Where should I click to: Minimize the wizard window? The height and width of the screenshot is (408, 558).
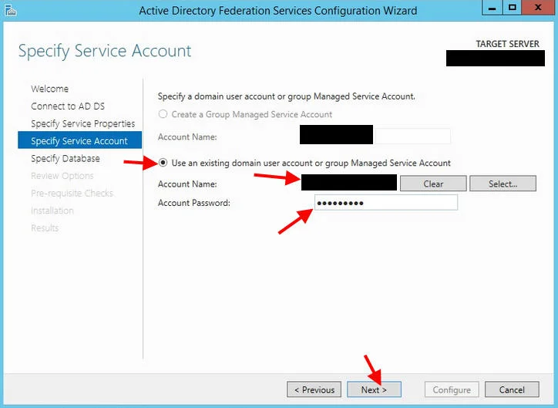(x=492, y=8)
